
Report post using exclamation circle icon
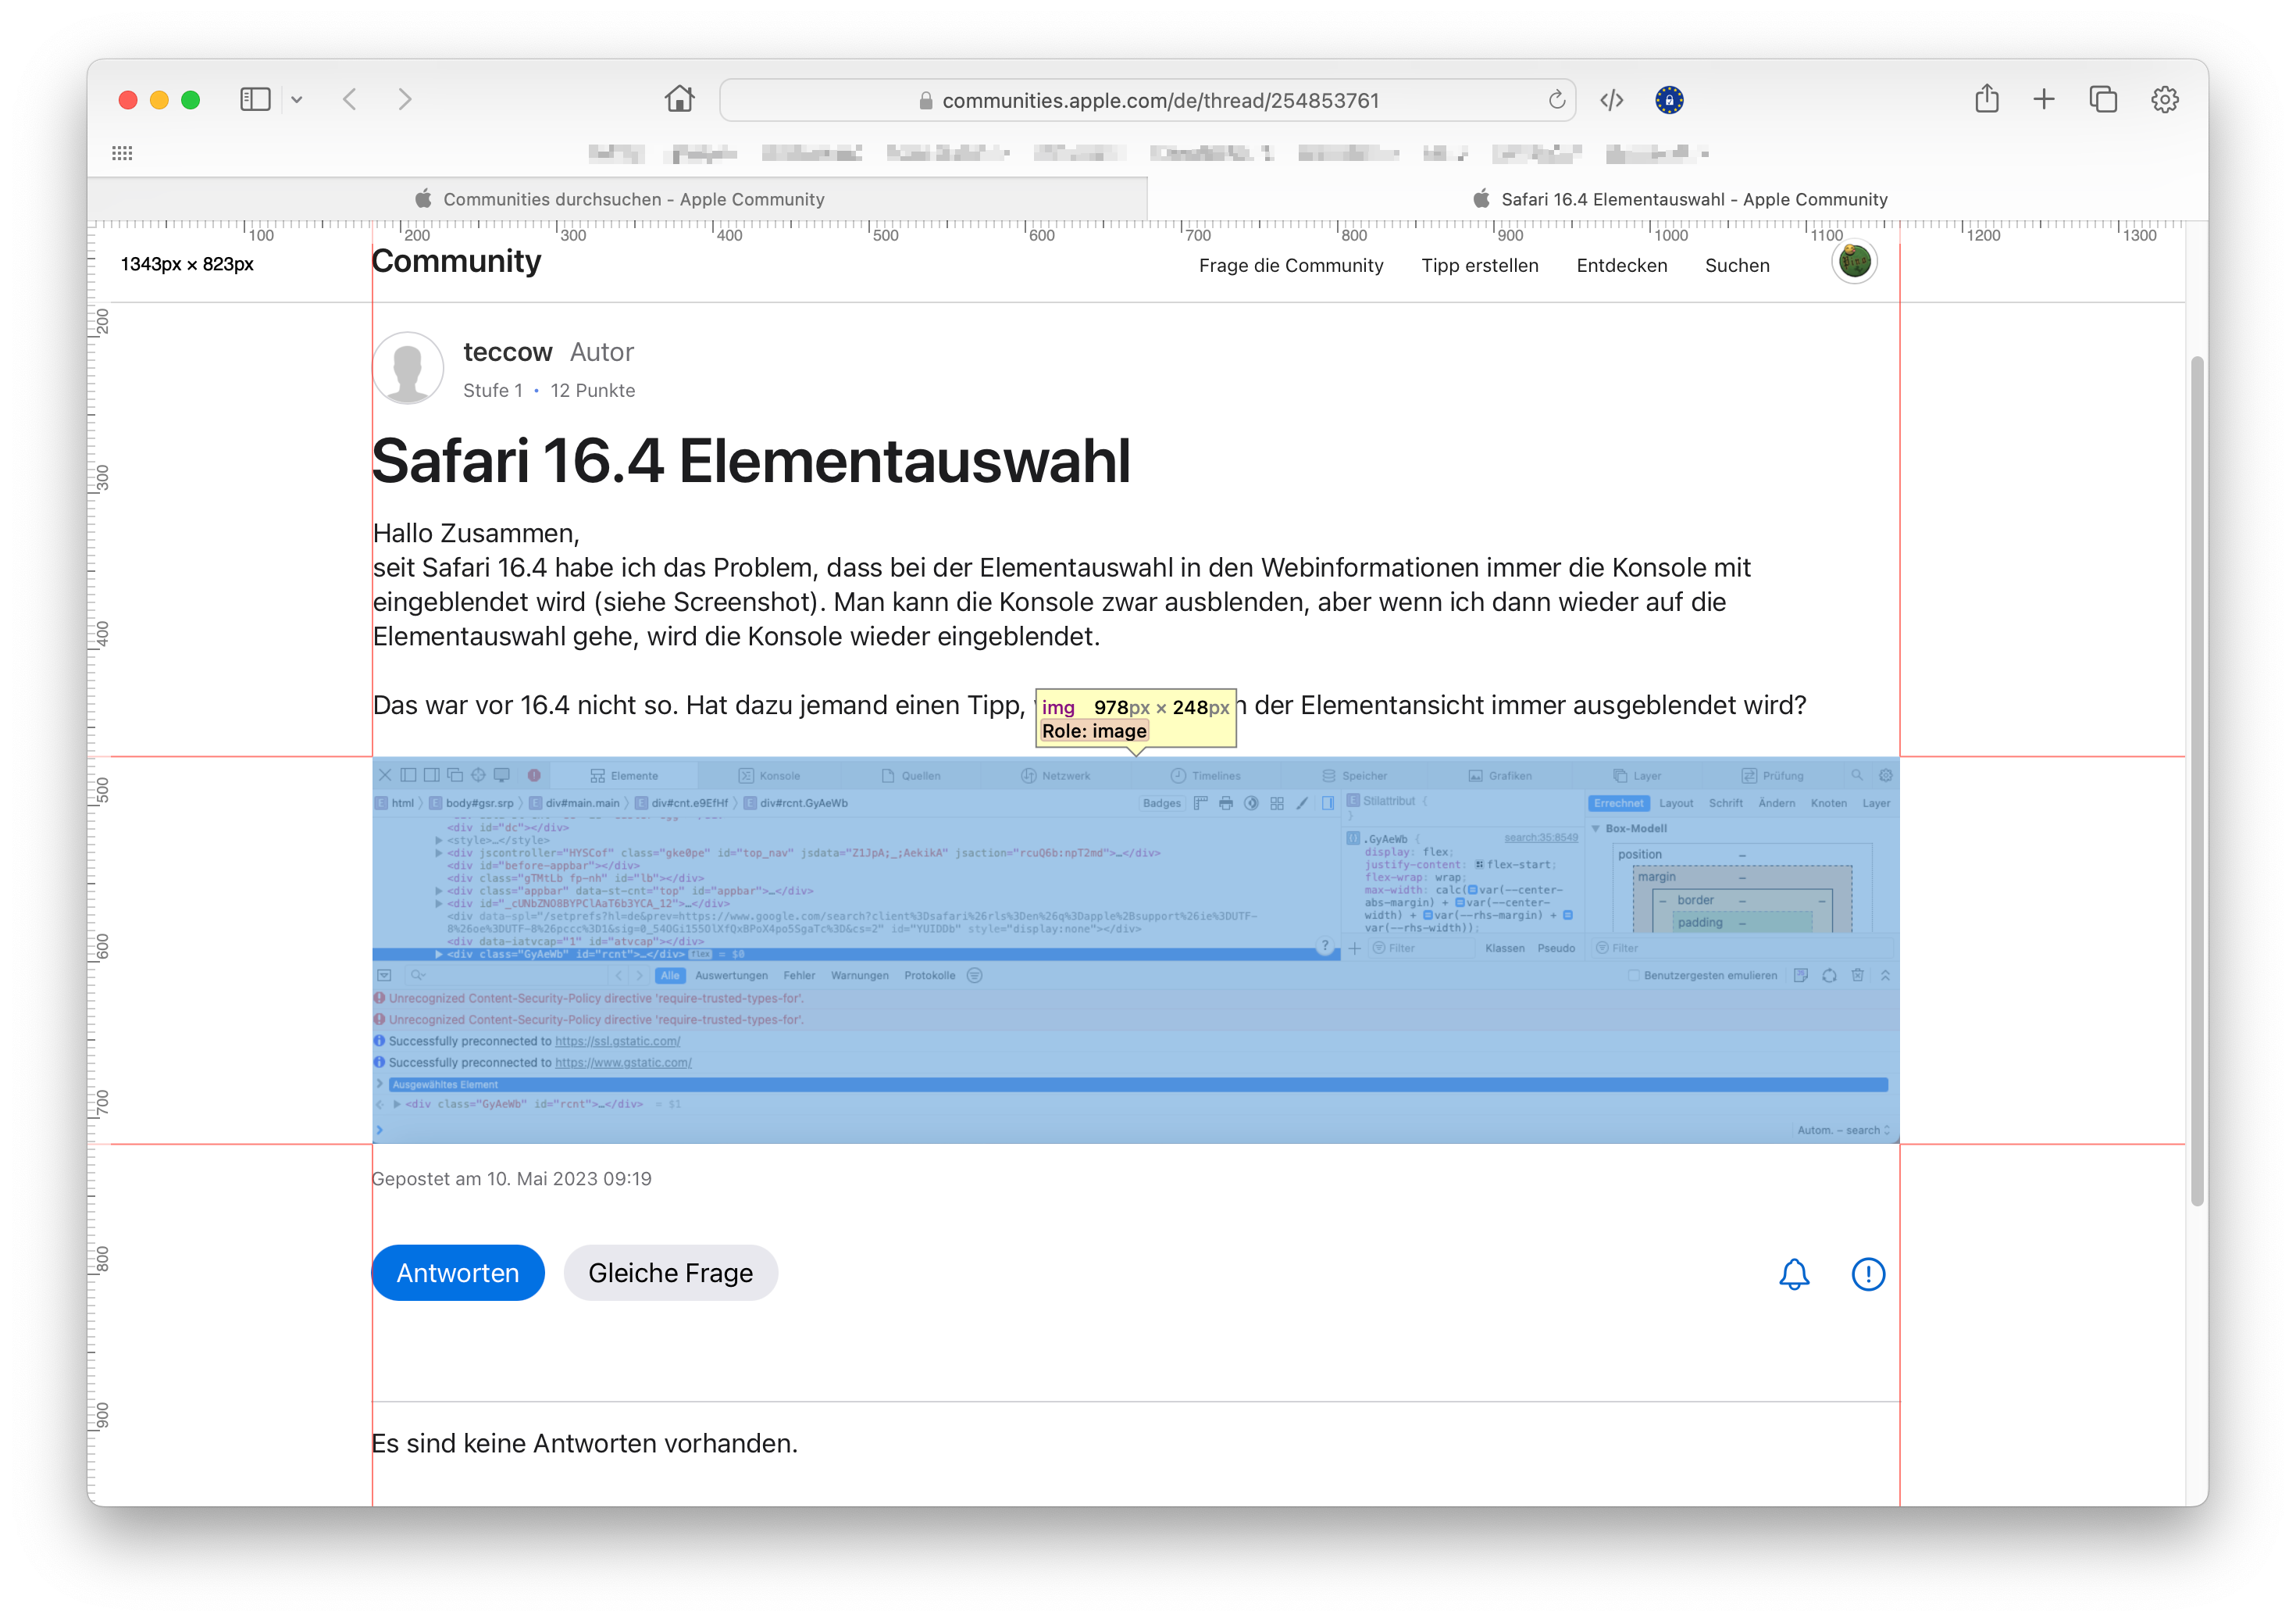pos(1867,1274)
